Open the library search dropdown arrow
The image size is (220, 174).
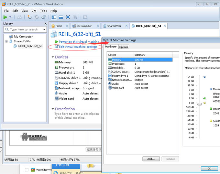point(44,29)
